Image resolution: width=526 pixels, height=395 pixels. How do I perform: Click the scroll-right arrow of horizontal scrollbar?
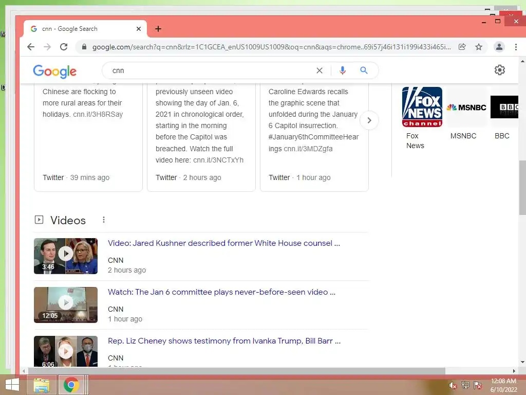coord(514,371)
